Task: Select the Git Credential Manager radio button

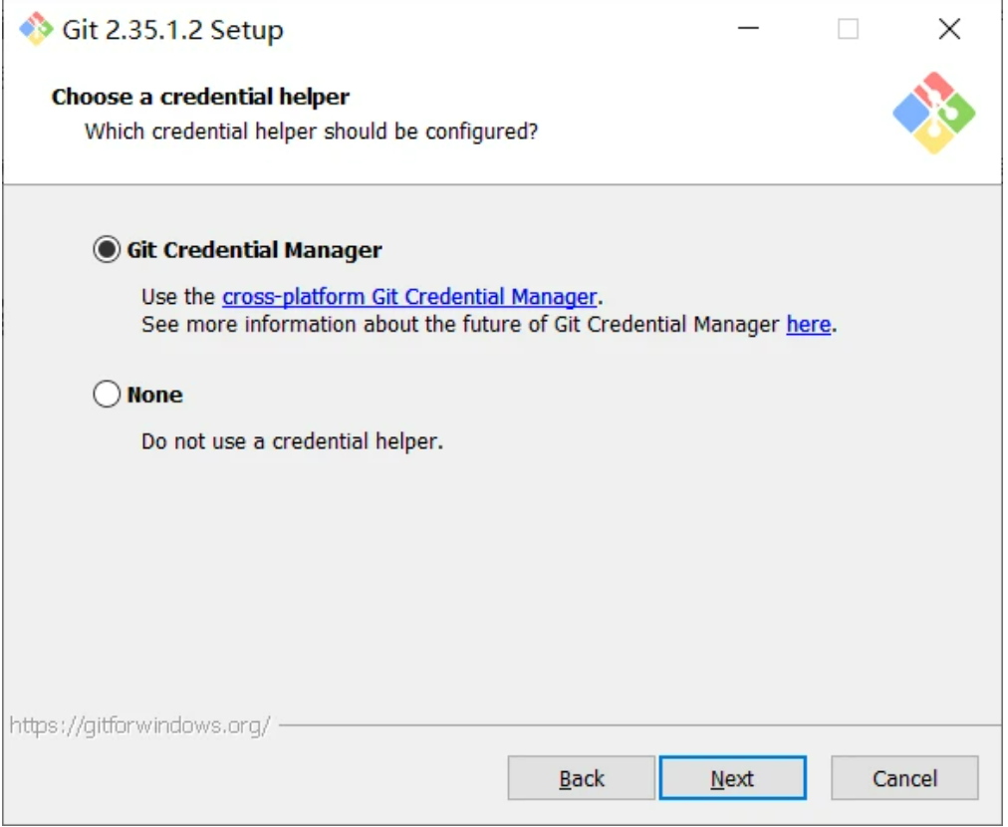Action: (106, 250)
